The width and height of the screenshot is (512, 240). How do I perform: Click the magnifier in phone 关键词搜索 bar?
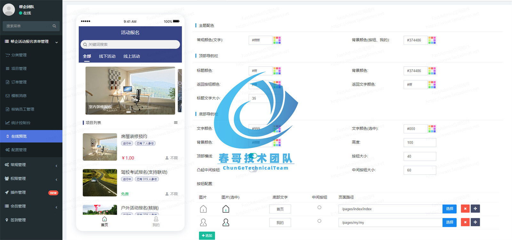click(85, 44)
